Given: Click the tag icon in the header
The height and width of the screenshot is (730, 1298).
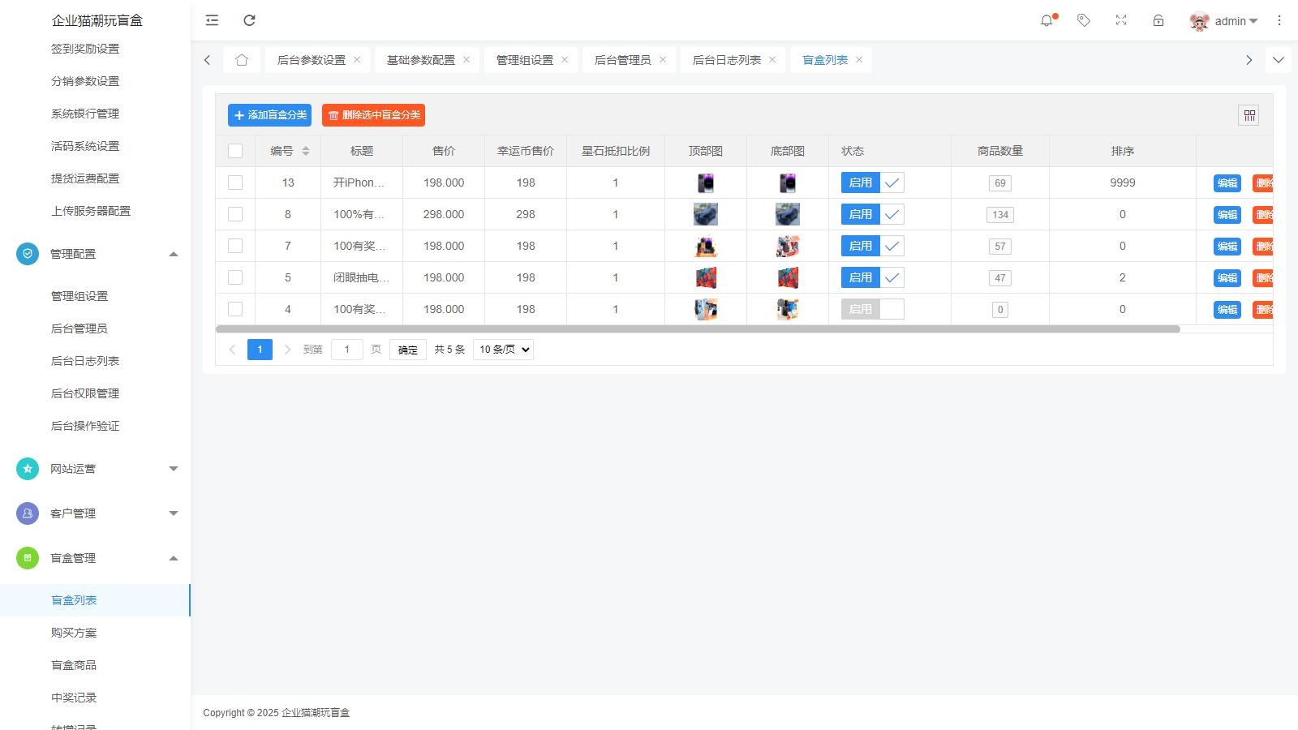Looking at the screenshot, I should (x=1084, y=20).
